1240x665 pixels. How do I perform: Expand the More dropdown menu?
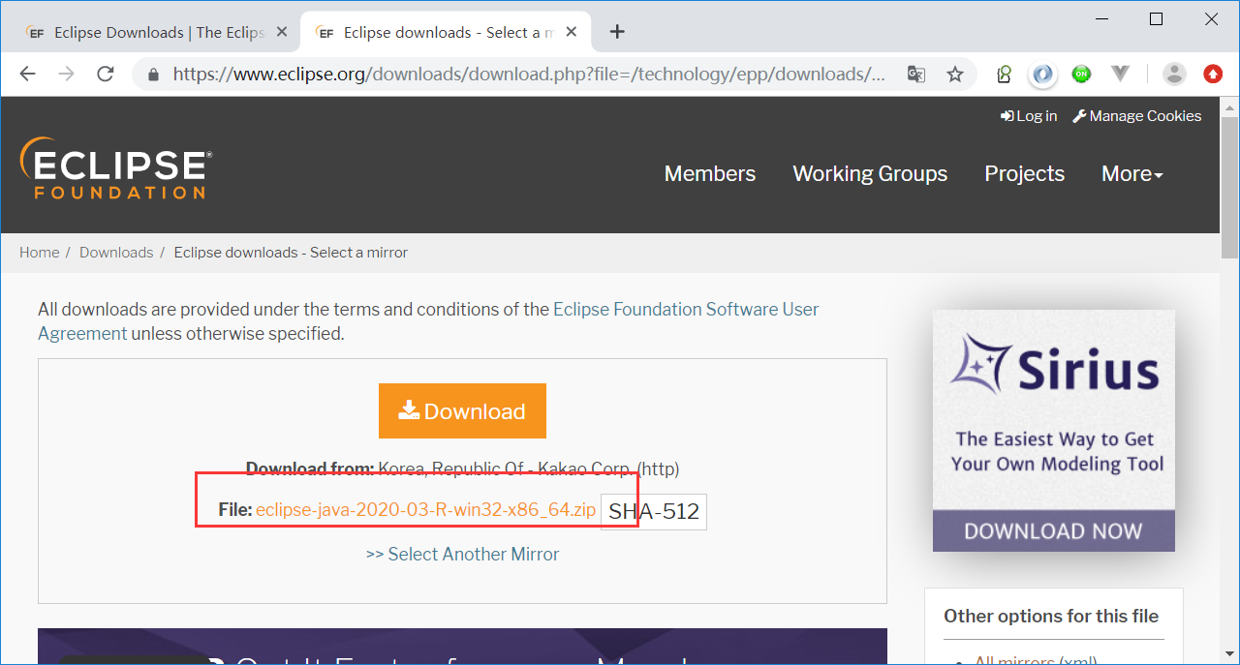[1132, 174]
